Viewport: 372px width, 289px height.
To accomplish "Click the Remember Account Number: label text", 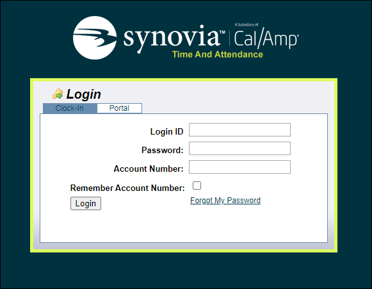I will pyautogui.click(x=127, y=188).
